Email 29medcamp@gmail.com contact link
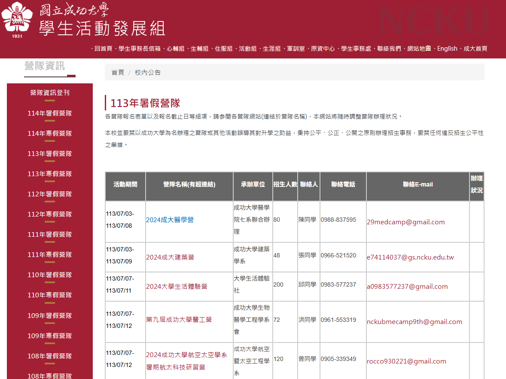506x379 pixels. 405,222
